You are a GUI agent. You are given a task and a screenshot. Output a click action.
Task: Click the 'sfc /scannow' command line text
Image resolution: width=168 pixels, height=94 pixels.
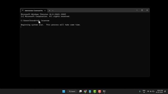pos(43,21)
